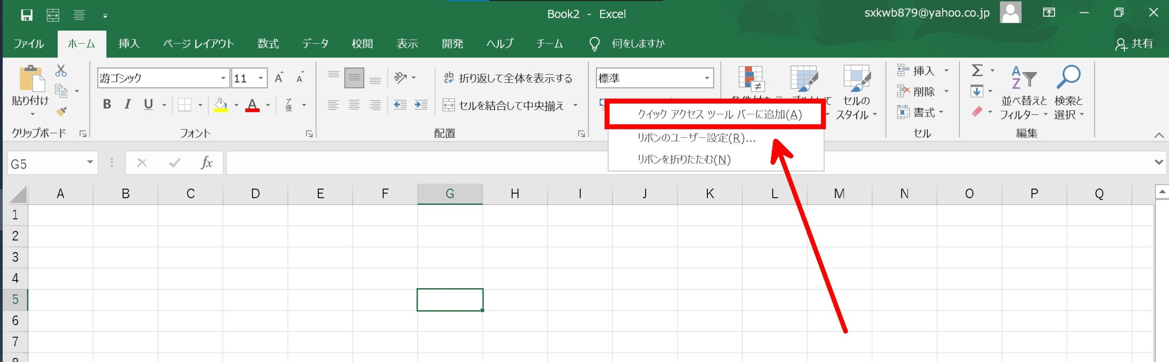Toggle middle vertical alignment
Viewport: 1169px width, 362px height.
[x=354, y=78]
